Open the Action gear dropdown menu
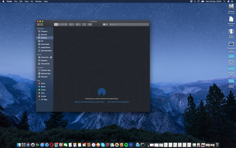 pyautogui.click(x=78, y=24)
